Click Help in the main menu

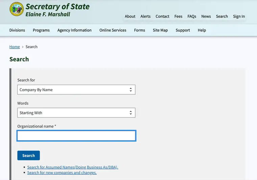[x=202, y=30]
